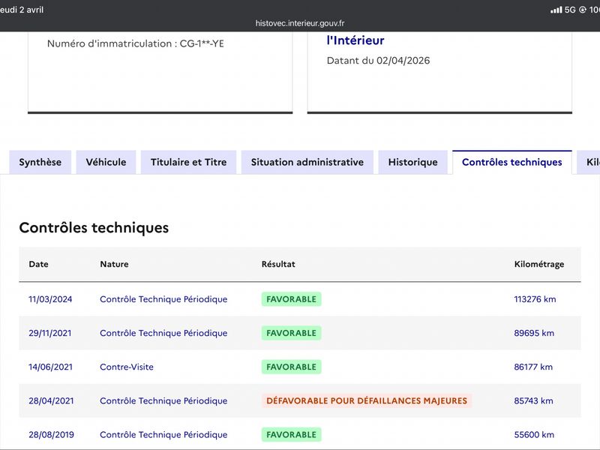Select the Situation administrative tab
600x450 pixels.
(x=307, y=162)
